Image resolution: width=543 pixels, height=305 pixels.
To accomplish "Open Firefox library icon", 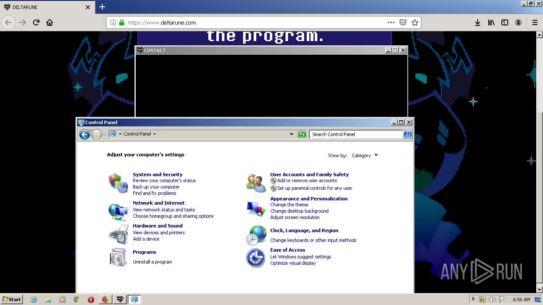I will pos(491,22).
